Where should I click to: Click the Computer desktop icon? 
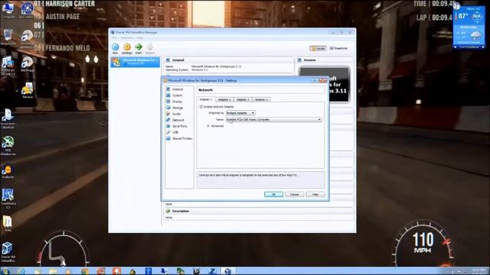(x=8, y=10)
